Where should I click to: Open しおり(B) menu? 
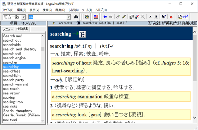[x=73, y=10]
